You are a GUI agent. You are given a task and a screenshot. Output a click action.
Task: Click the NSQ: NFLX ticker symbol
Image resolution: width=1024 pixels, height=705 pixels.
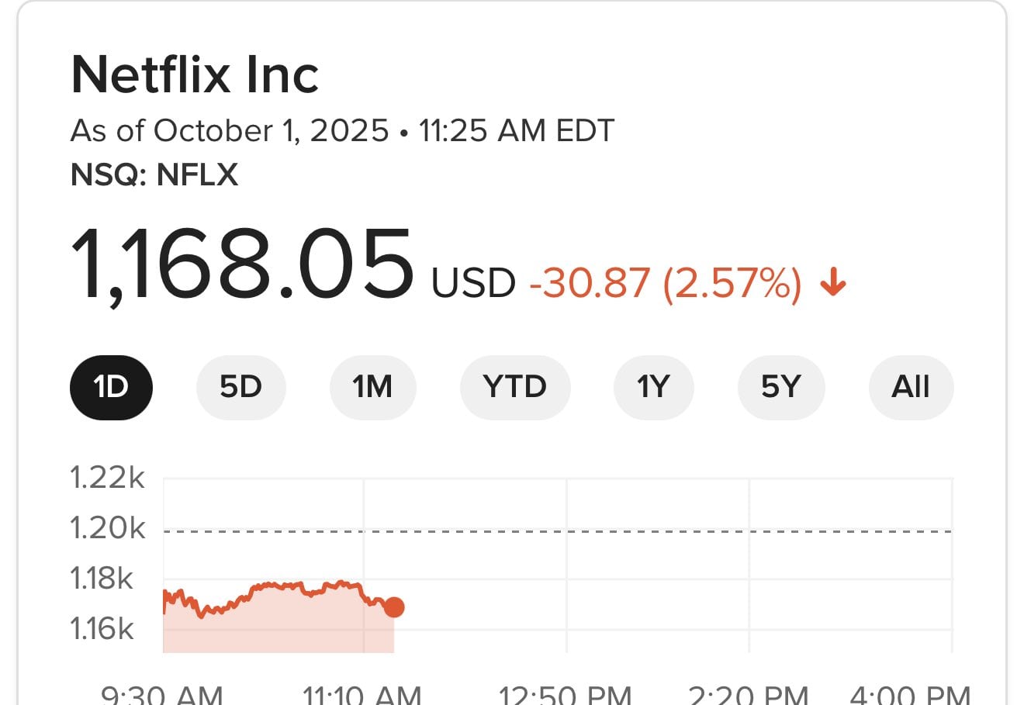point(155,175)
